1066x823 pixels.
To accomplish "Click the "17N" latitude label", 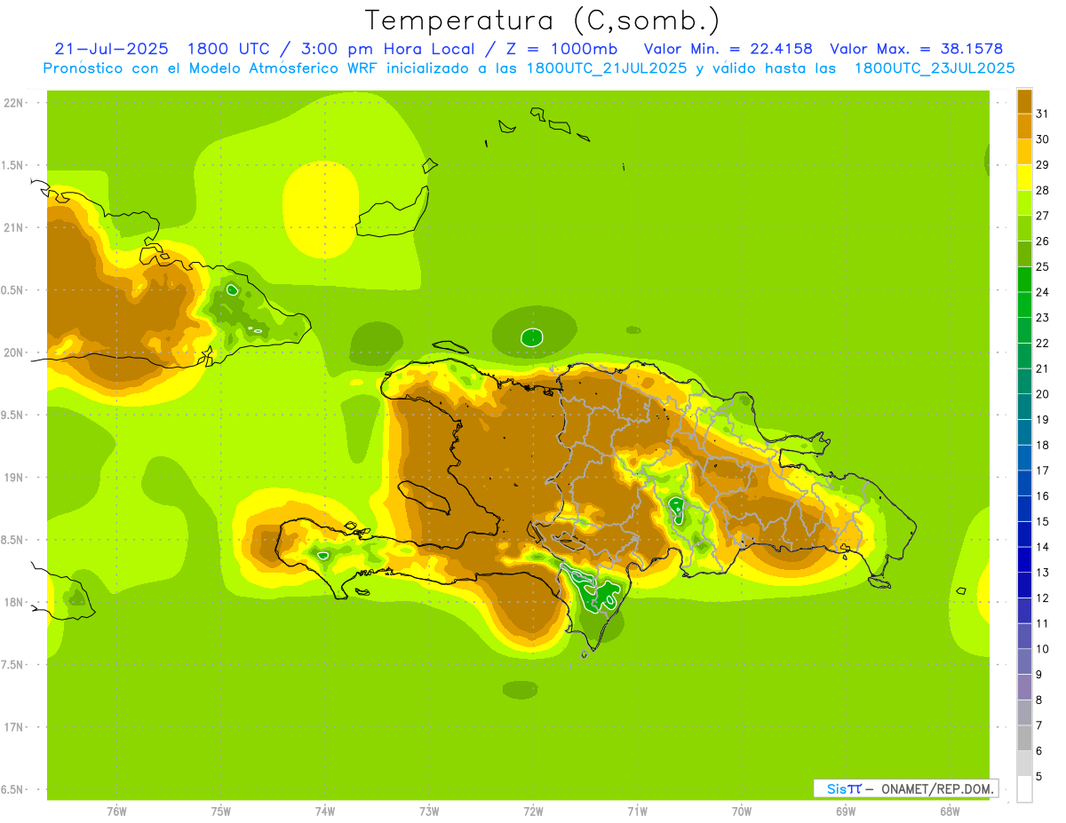I will (13, 727).
